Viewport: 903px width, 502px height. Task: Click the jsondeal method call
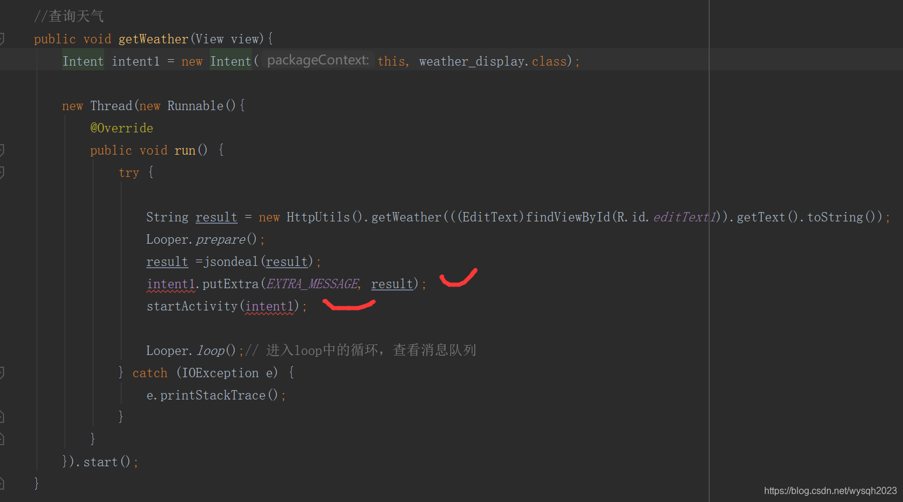tap(231, 262)
